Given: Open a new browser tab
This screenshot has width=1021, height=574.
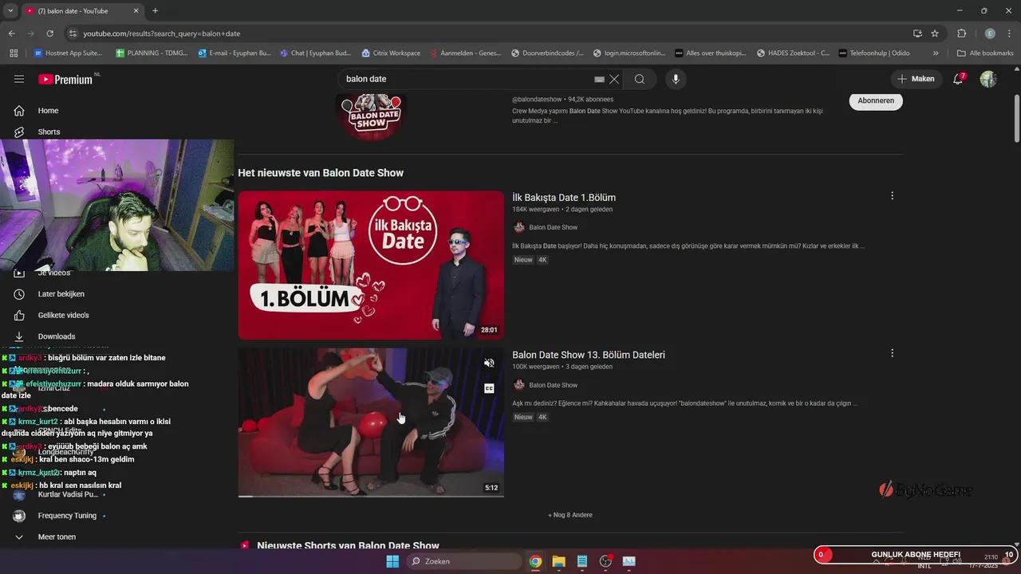Looking at the screenshot, I should coord(155,10).
